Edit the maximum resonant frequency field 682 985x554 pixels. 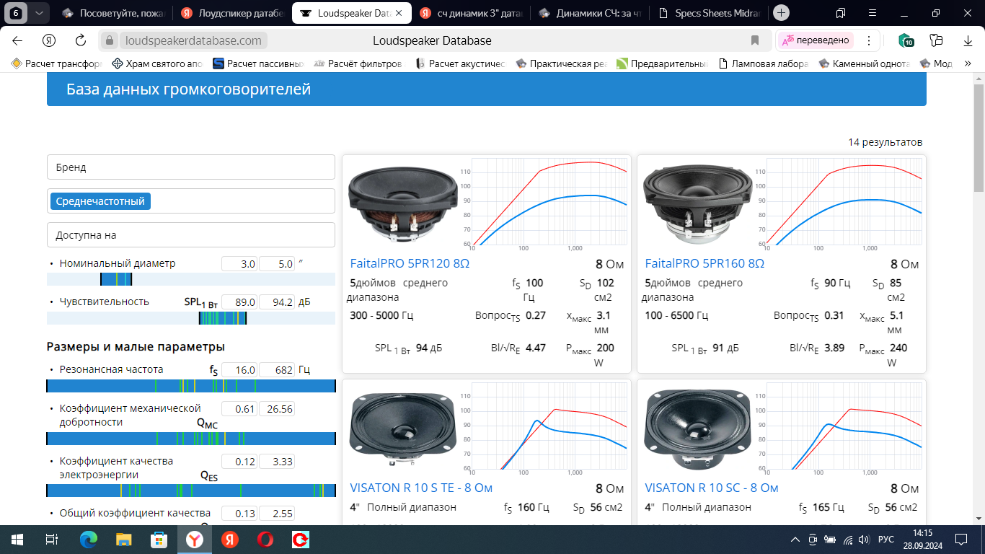point(277,369)
